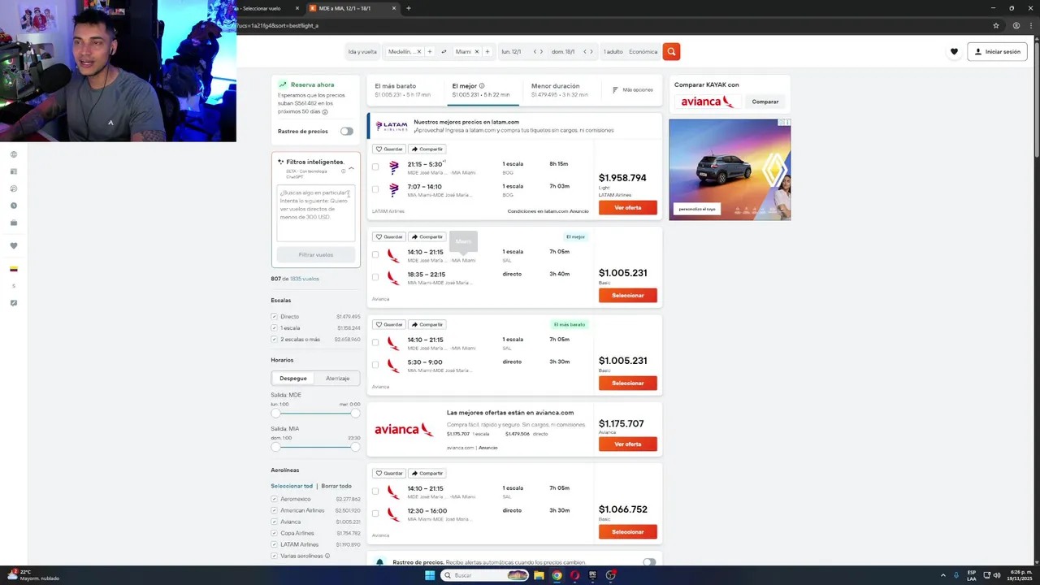The height and width of the screenshot is (585, 1040).
Task: Open the clock icon in sidebar
Action: 14,206
